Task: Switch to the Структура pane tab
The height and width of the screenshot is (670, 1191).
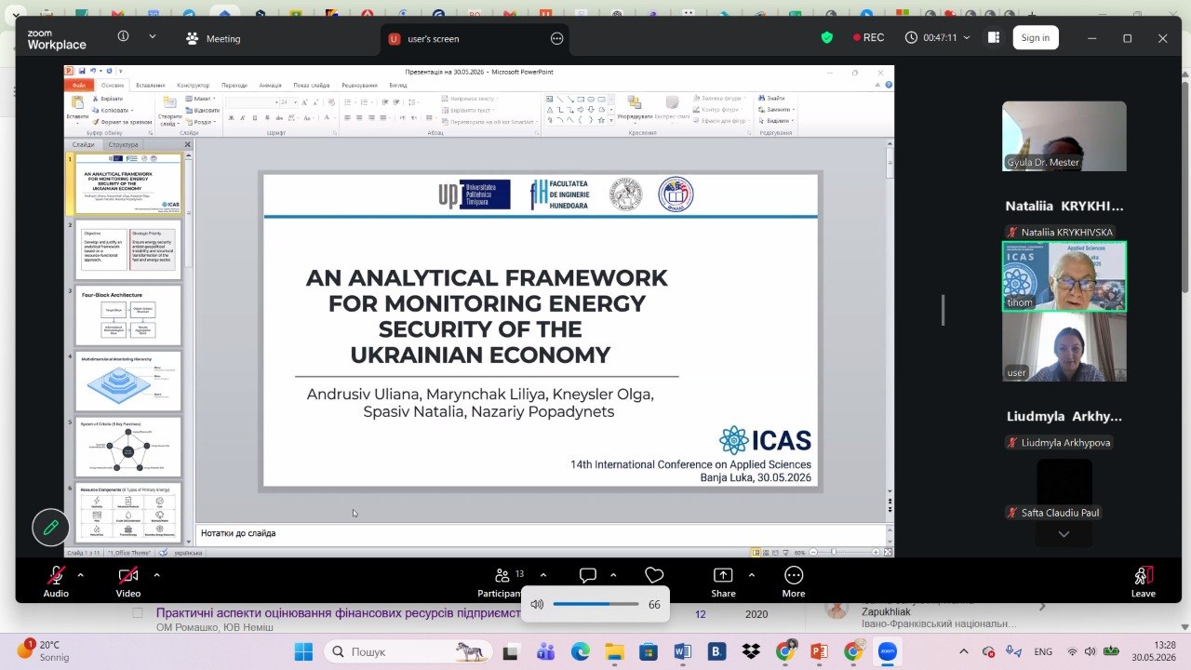Action: point(123,144)
